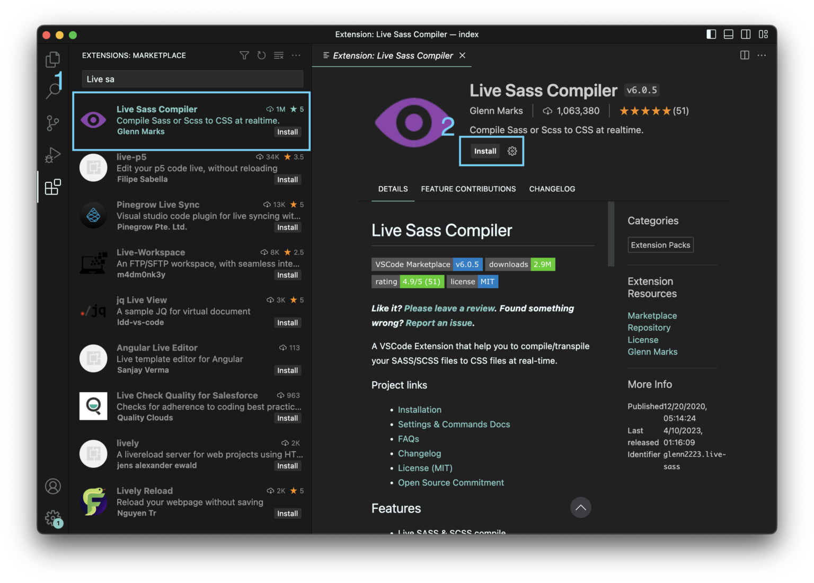The height and width of the screenshot is (583, 814).
Task: Install the lively extension
Action: (288, 466)
